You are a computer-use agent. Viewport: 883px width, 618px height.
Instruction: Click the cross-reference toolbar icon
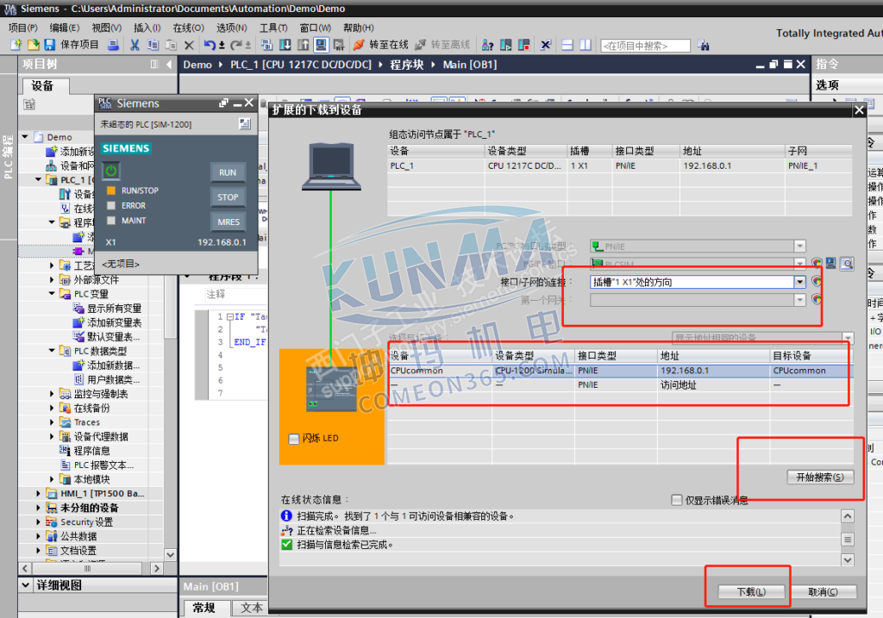point(545,45)
